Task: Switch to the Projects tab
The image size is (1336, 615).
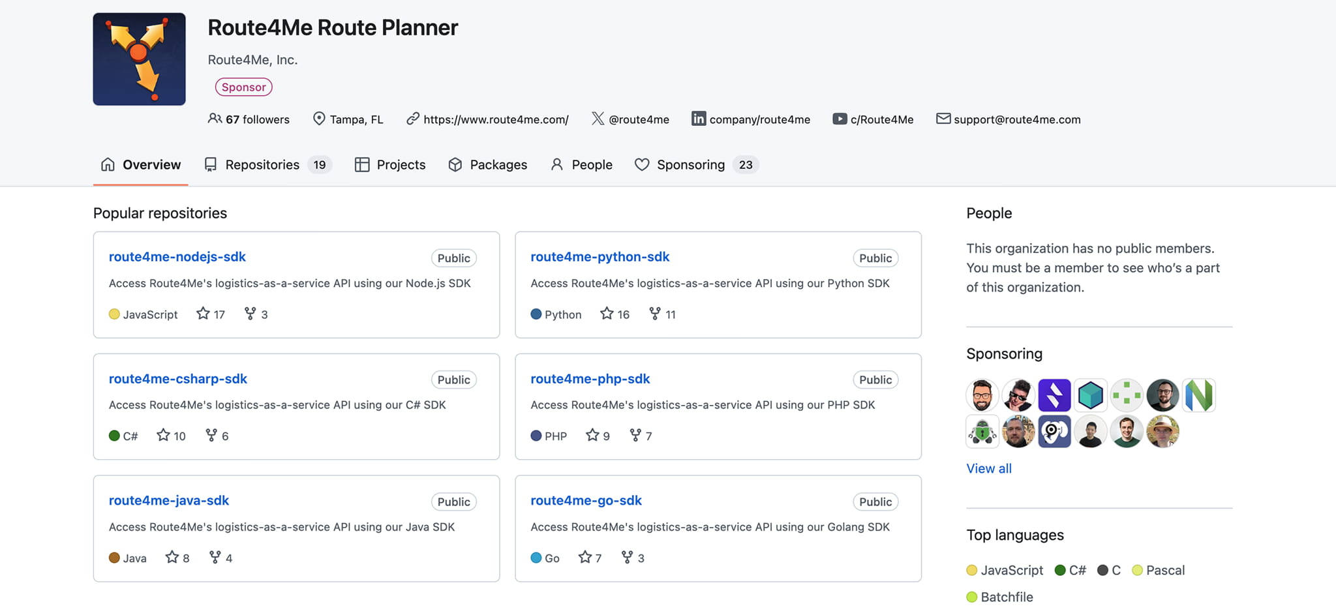Action: [x=390, y=165]
